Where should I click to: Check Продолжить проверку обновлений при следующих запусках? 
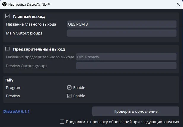click(62, 122)
